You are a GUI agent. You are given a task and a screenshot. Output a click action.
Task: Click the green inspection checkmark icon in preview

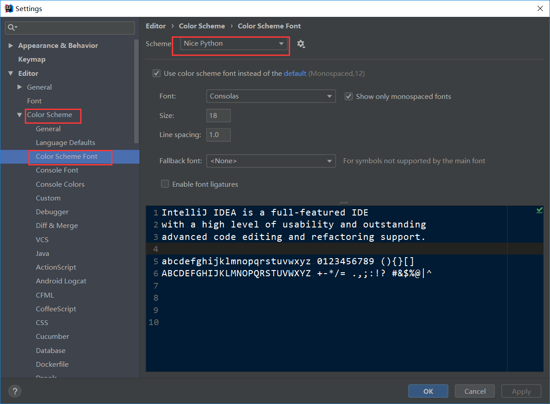539,211
